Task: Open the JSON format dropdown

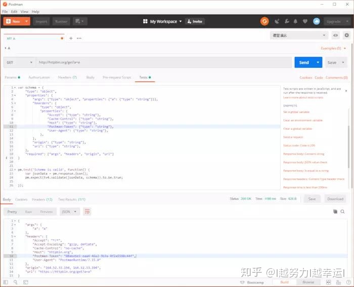Action: coord(70,212)
